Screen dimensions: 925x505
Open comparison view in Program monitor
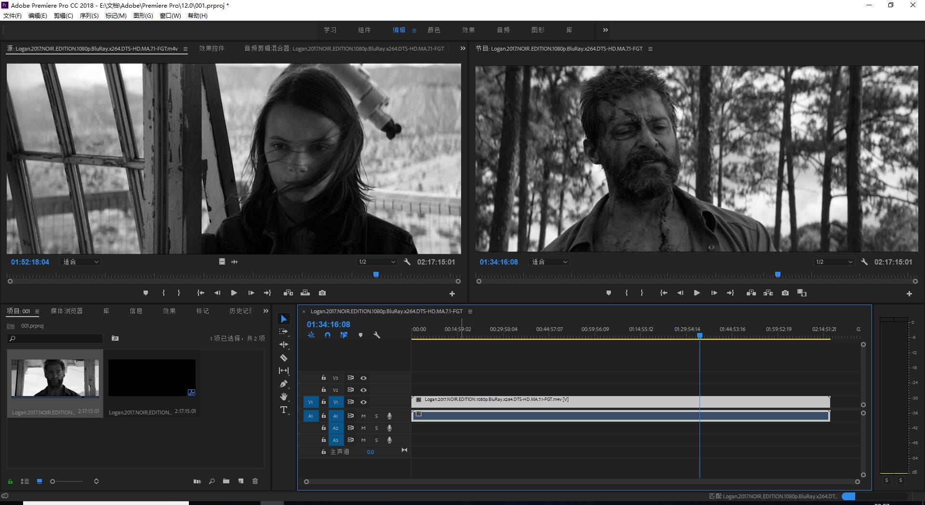[x=802, y=293]
